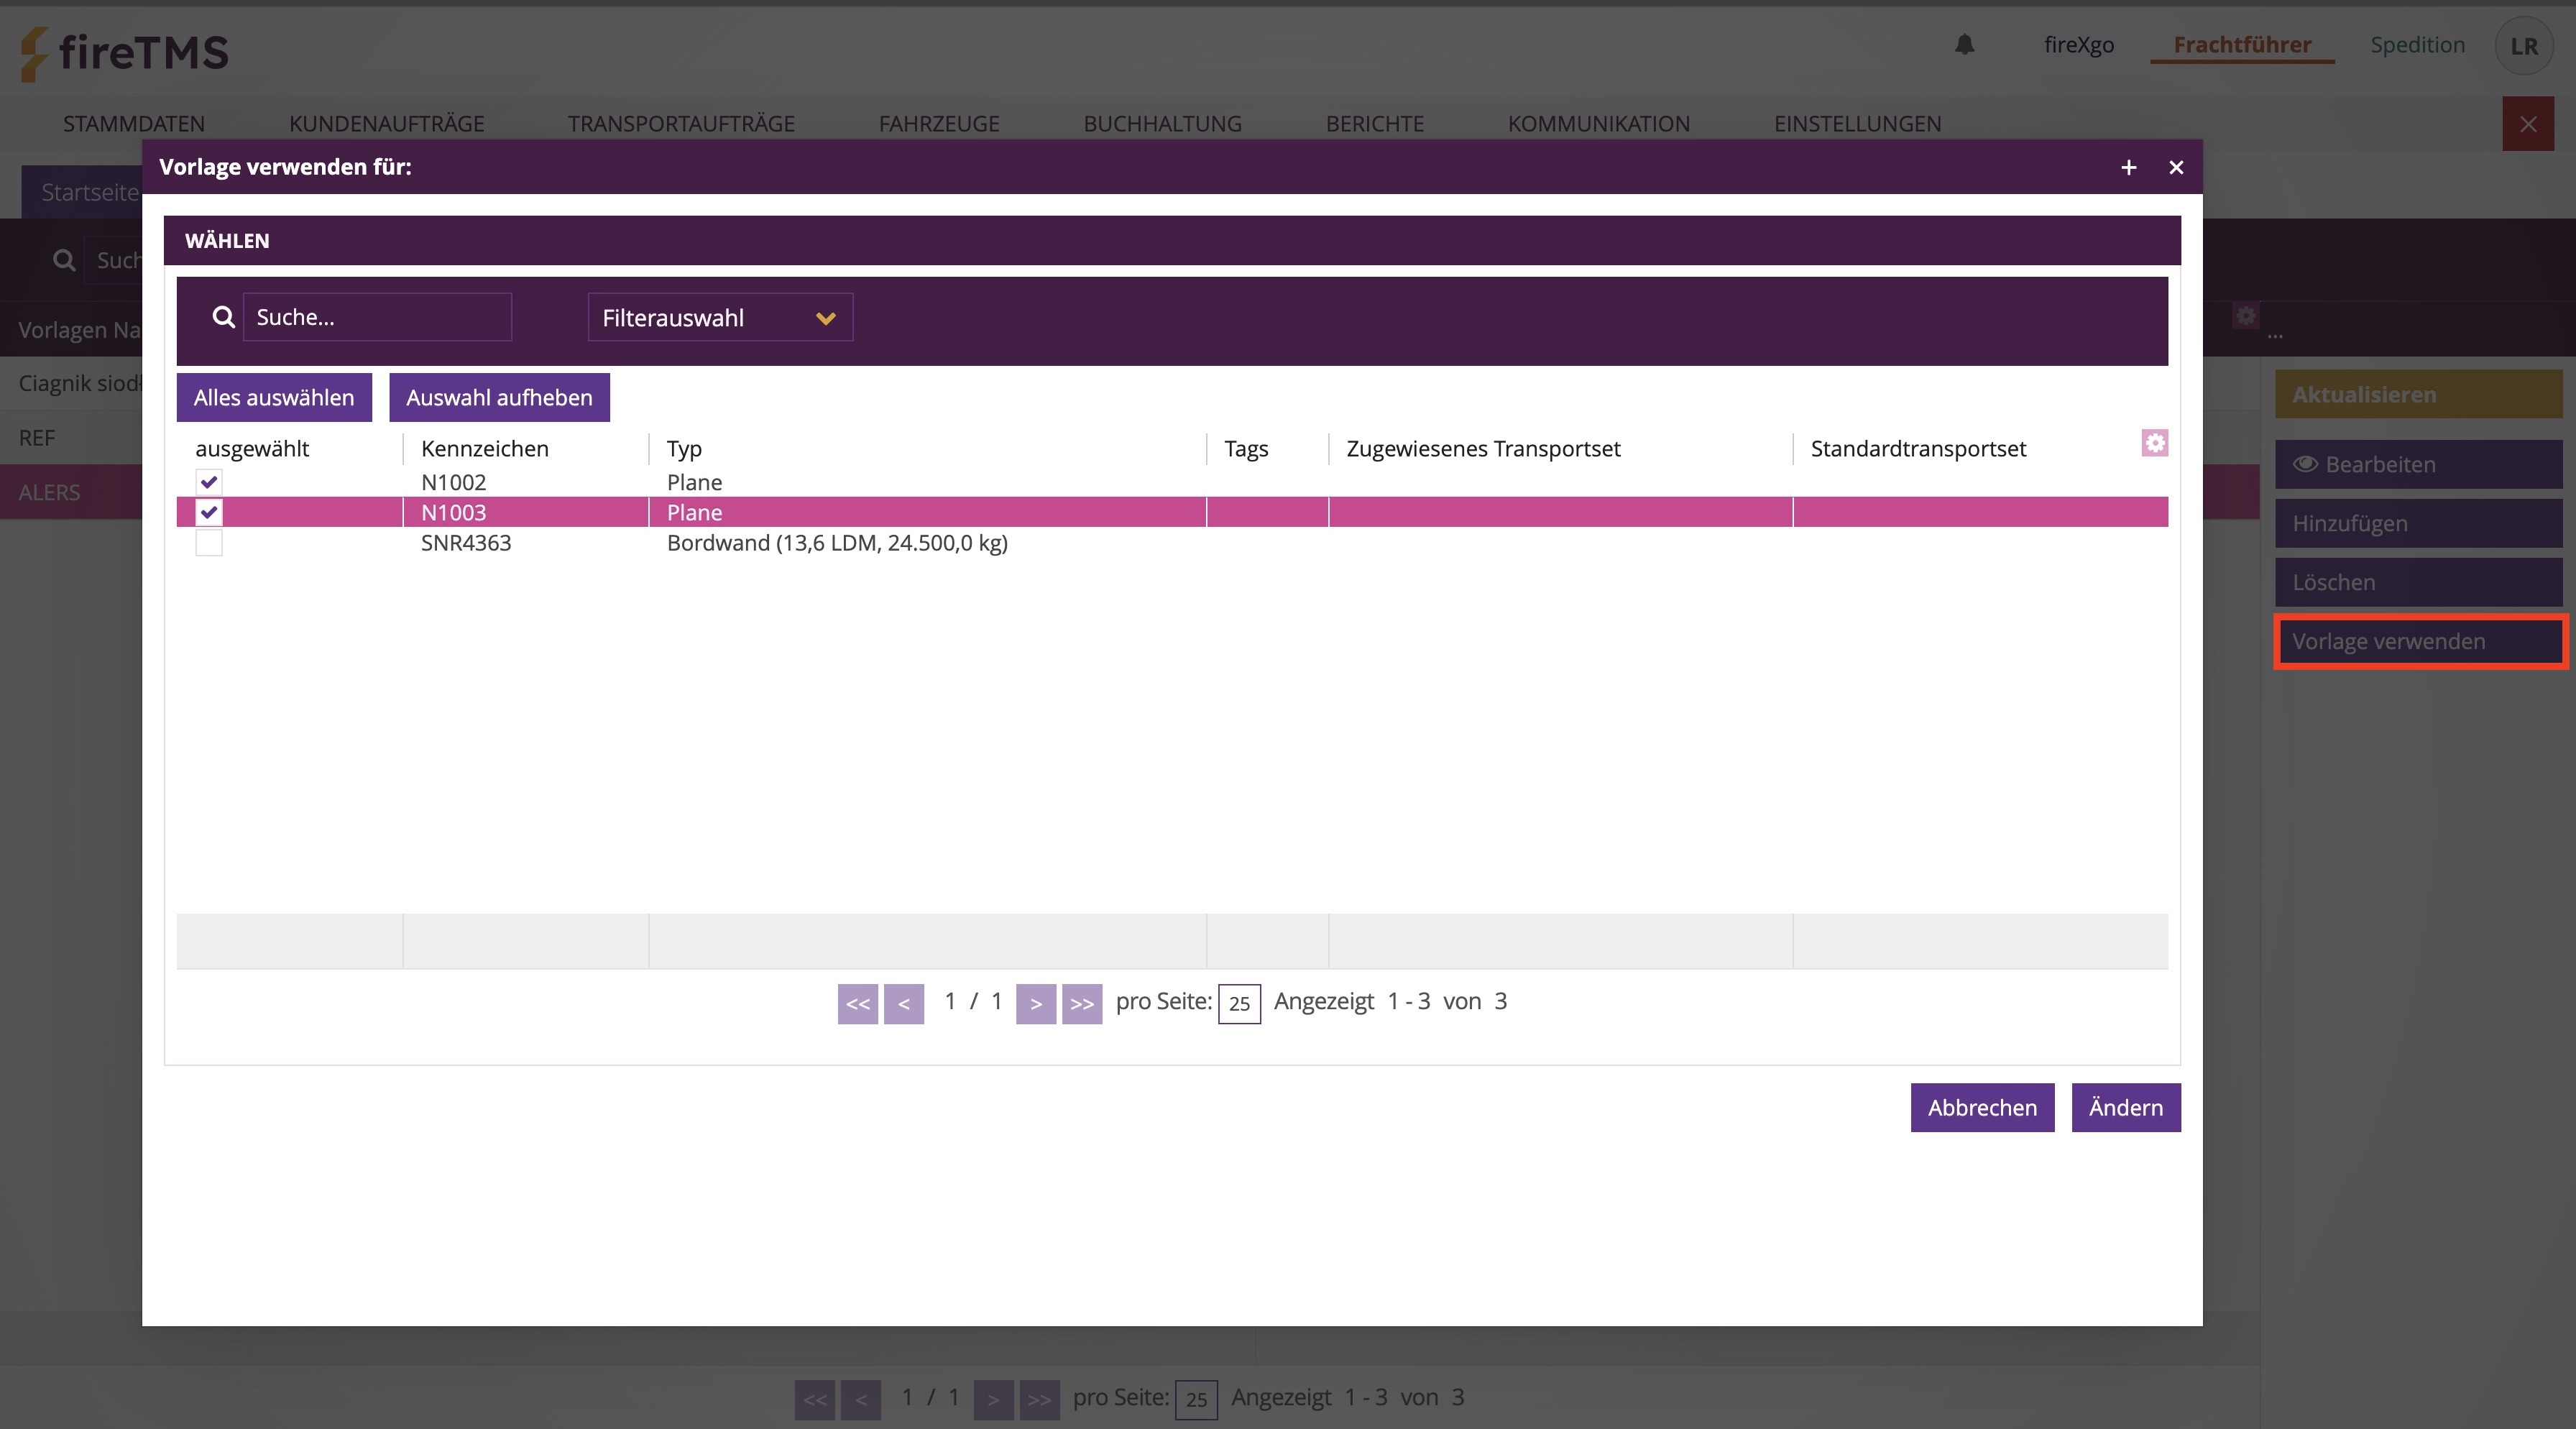Click the Alles auswählen button
The height and width of the screenshot is (1429, 2576).
(x=274, y=397)
